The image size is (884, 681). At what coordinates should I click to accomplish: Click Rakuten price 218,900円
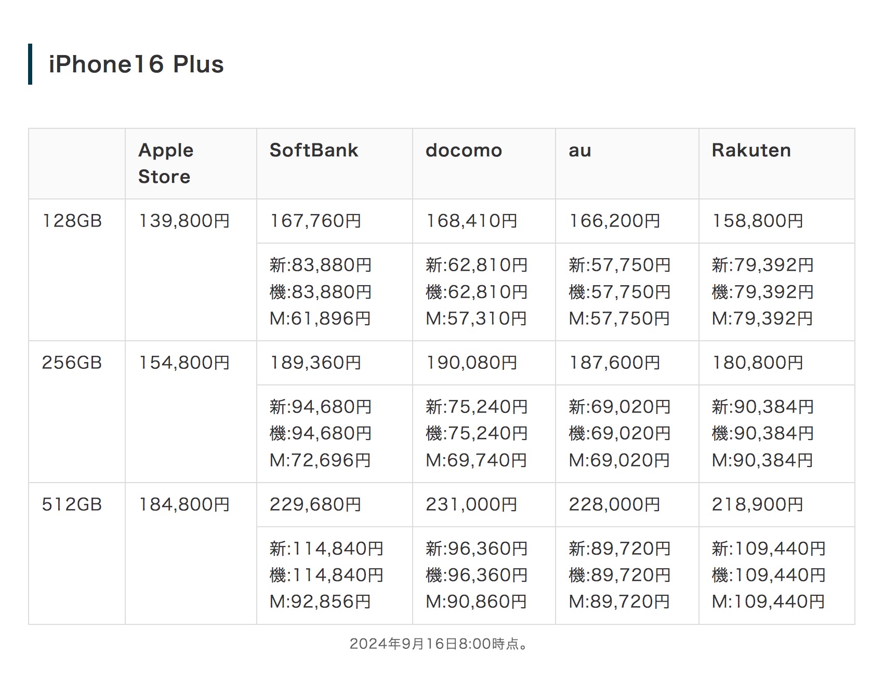click(x=757, y=504)
